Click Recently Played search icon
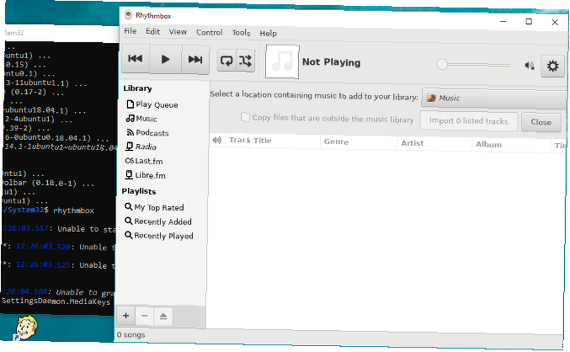Viewport: 570px width, 352px height. pyautogui.click(x=128, y=235)
